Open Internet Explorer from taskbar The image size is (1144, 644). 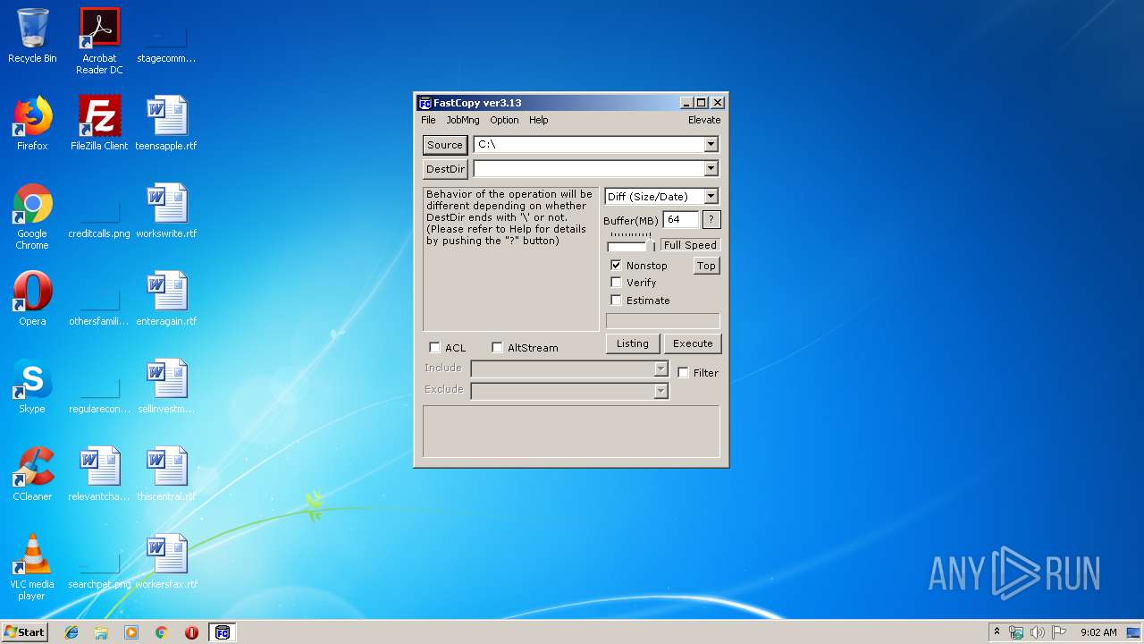pyautogui.click(x=71, y=632)
